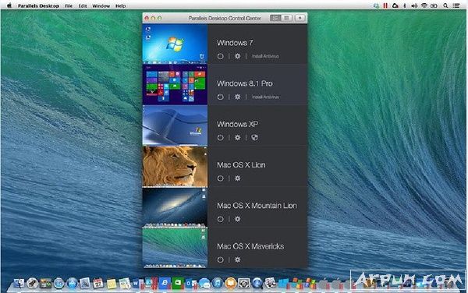The height and width of the screenshot is (293, 468).
Task: Open iBooks from the Dock
Action: pyautogui.click(x=231, y=283)
